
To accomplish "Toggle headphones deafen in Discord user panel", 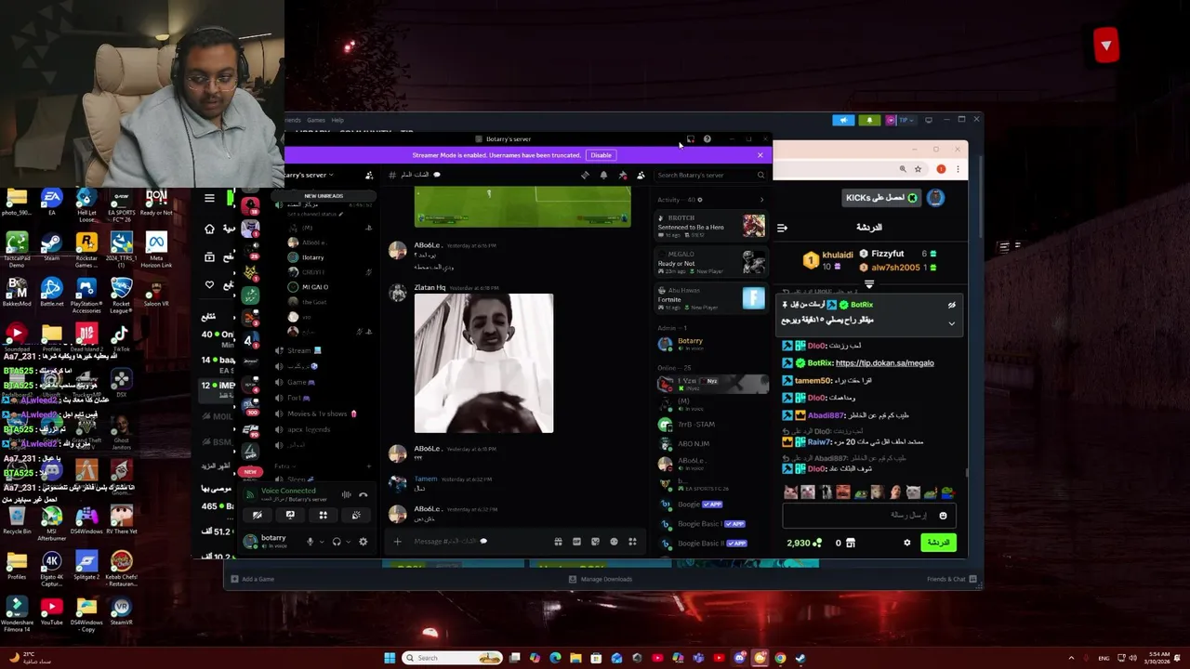I will click(x=337, y=542).
